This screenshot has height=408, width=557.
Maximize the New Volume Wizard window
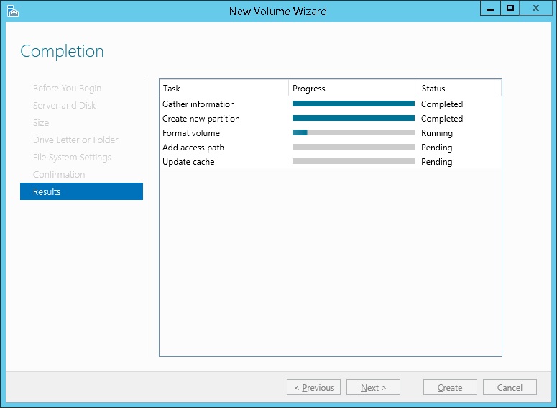(510, 8)
